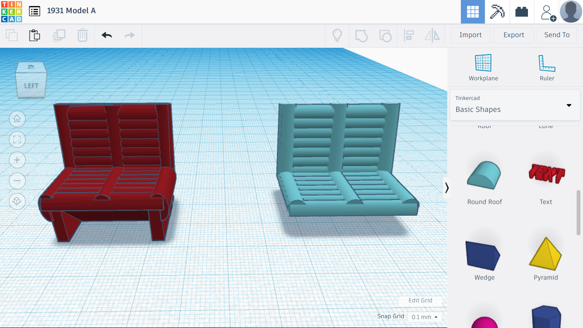Select the Workplane tool

pyautogui.click(x=484, y=67)
